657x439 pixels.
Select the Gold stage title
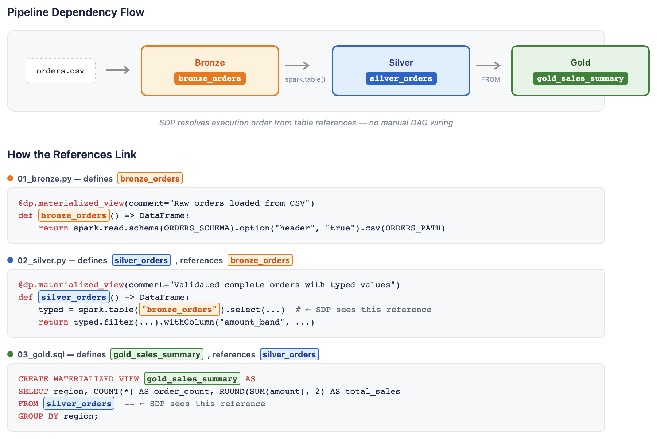580,62
